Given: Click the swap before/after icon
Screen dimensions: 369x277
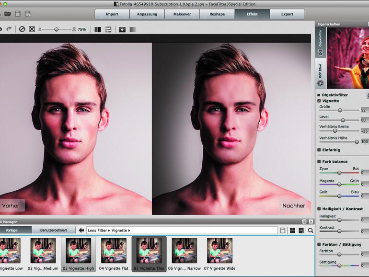Looking at the screenshot, I should click(x=108, y=29).
